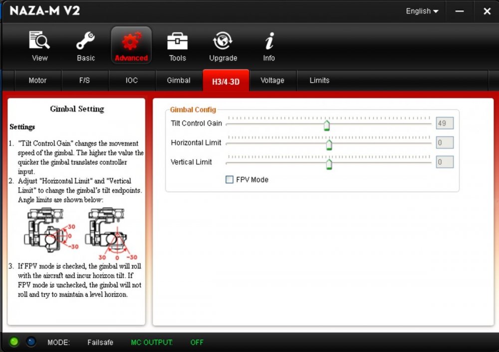Switch to the Gimbal tab

tap(179, 80)
